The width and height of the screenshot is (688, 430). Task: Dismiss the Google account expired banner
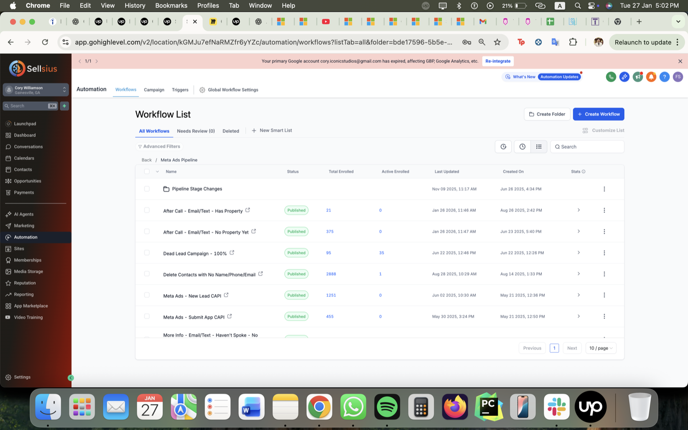(680, 61)
